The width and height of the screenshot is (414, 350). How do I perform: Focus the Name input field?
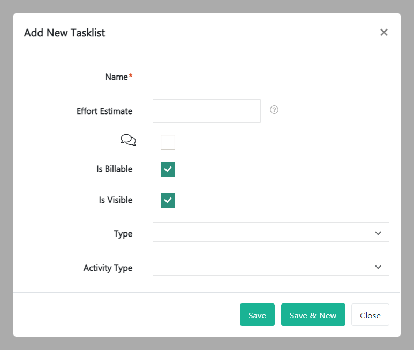point(270,77)
